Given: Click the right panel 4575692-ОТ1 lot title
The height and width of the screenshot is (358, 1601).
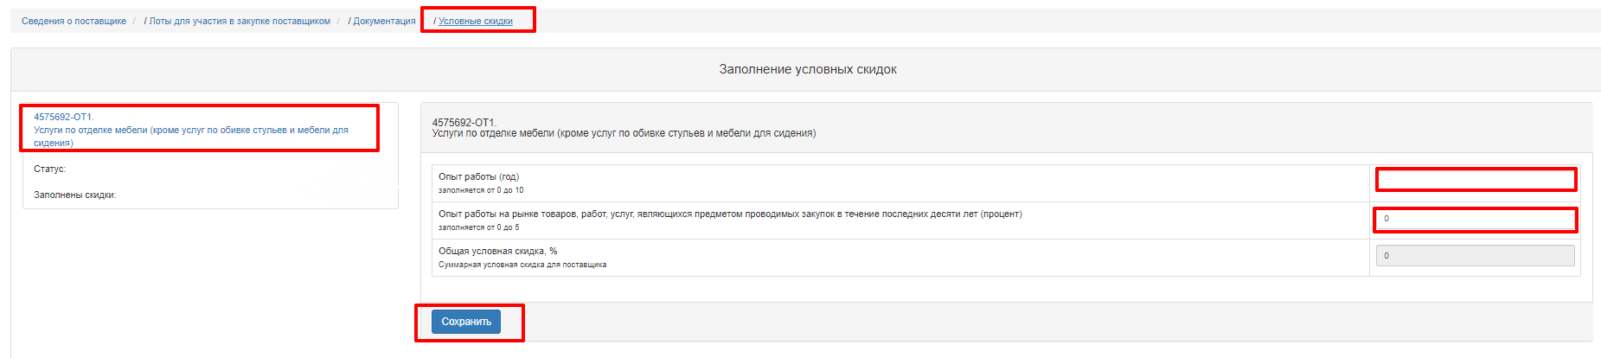Looking at the screenshot, I should pyautogui.click(x=464, y=123).
